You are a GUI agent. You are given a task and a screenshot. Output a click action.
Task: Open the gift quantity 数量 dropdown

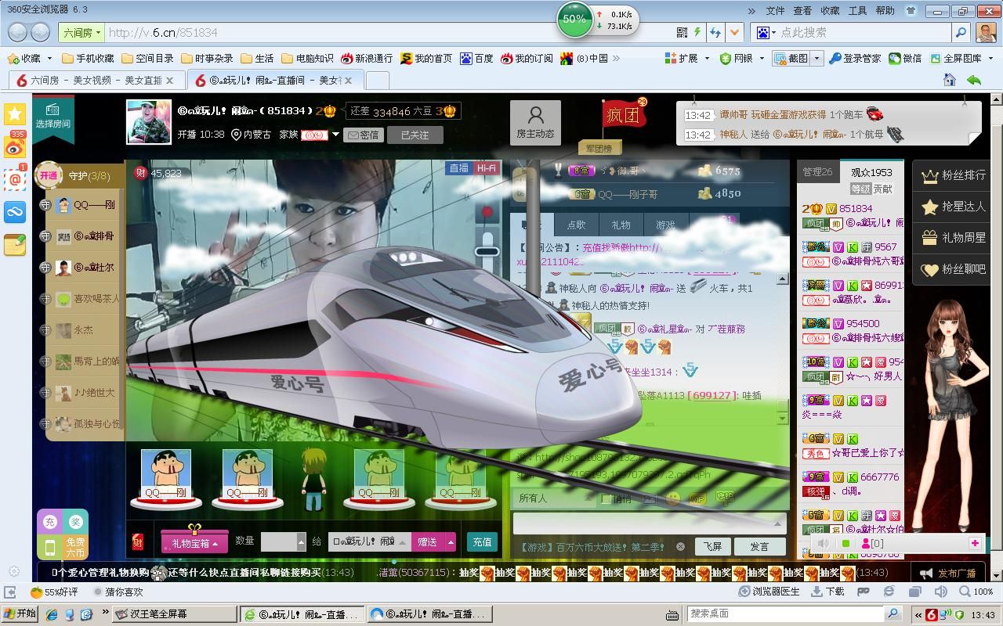click(x=300, y=541)
